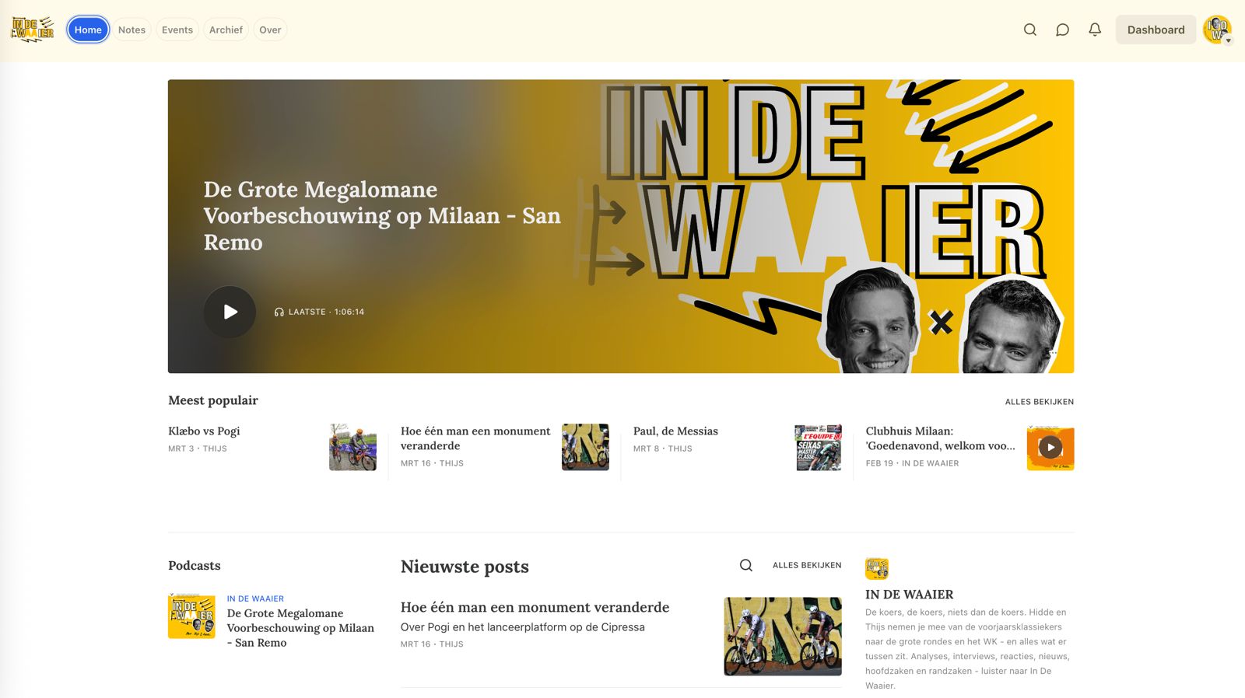Open the notifications bell
1245x698 pixels.
pos(1095,30)
